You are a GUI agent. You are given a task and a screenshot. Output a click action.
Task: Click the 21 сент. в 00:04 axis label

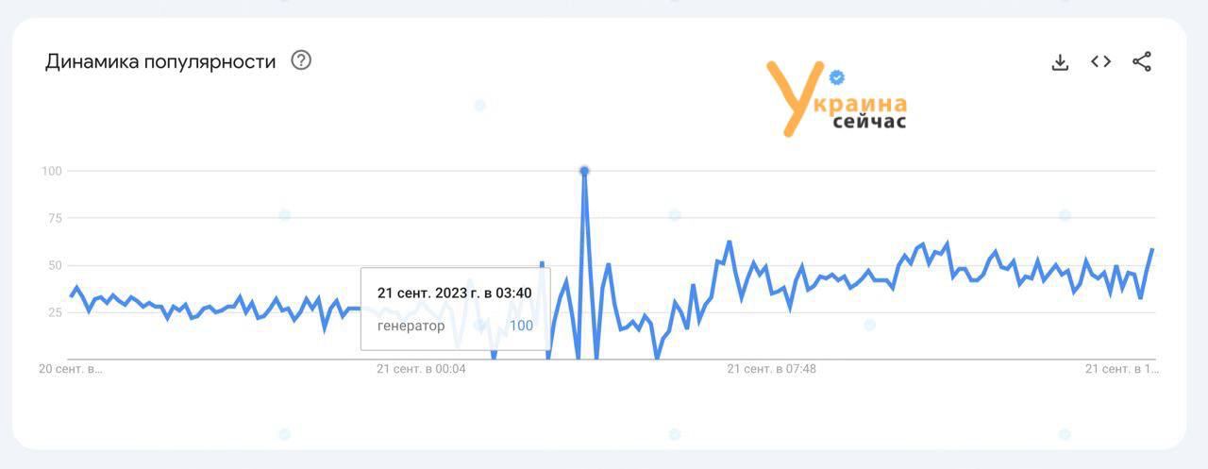pyautogui.click(x=421, y=369)
